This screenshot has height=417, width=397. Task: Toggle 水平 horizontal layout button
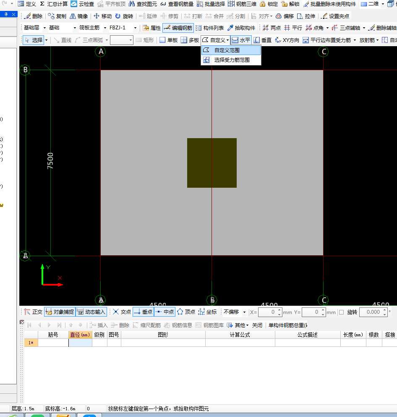click(x=241, y=40)
